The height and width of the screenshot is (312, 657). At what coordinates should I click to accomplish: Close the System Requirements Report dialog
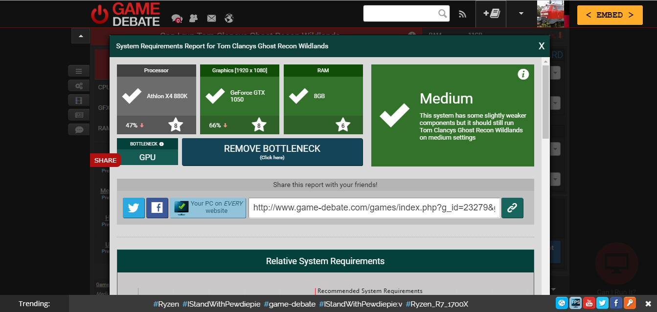click(x=542, y=46)
